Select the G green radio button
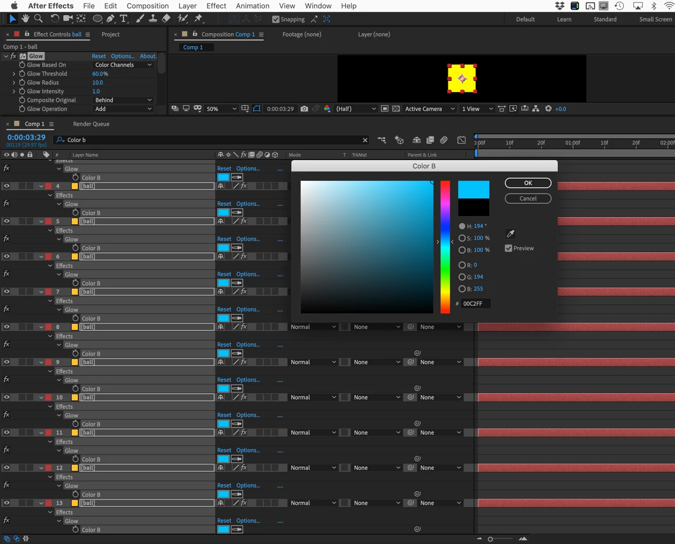Viewport: 675px width, 544px height. point(462,277)
